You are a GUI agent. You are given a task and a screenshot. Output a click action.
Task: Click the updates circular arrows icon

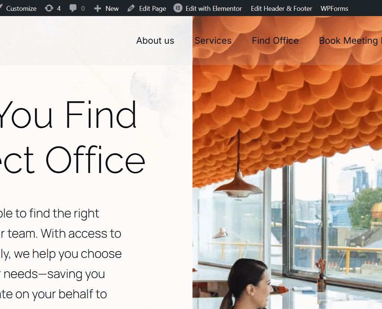coord(49,8)
